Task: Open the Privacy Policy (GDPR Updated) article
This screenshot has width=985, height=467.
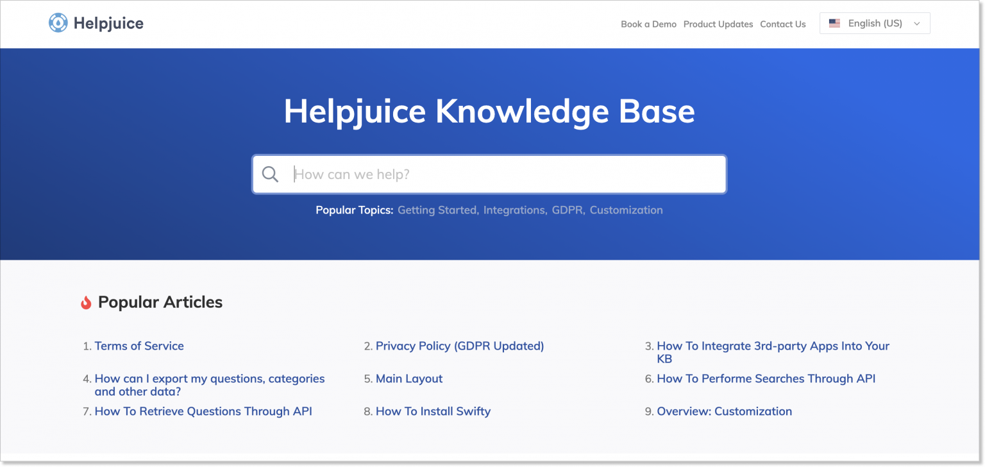Action: (x=459, y=346)
